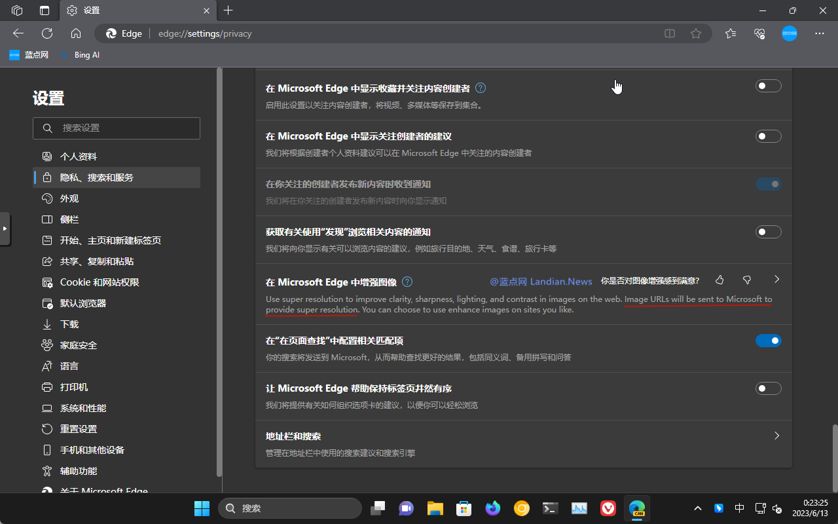Open Terminal from taskbar

click(551, 508)
